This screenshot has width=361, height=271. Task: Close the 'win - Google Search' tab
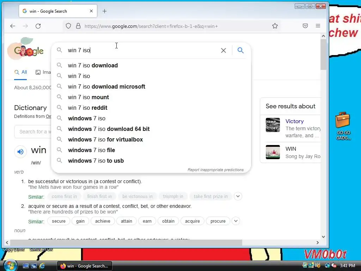point(91,11)
